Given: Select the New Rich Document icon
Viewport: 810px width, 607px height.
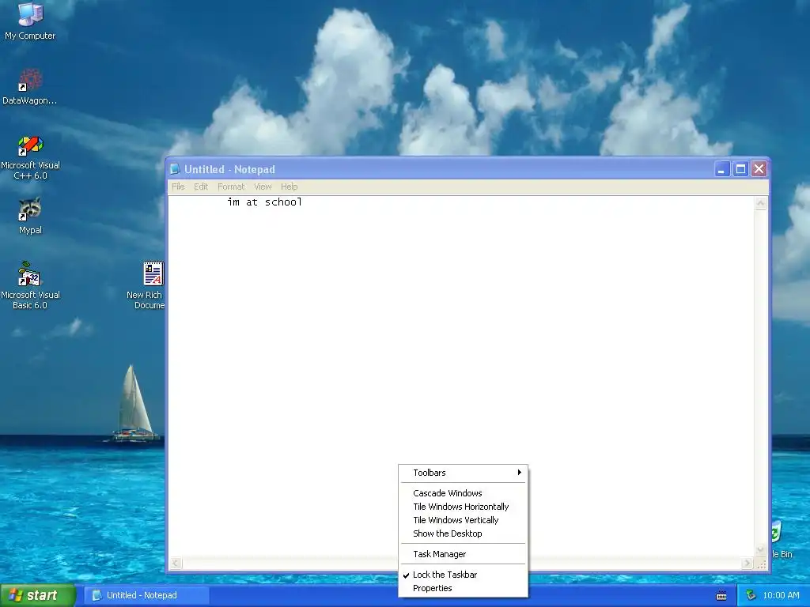Looking at the screenshot, I should (147, 285).
